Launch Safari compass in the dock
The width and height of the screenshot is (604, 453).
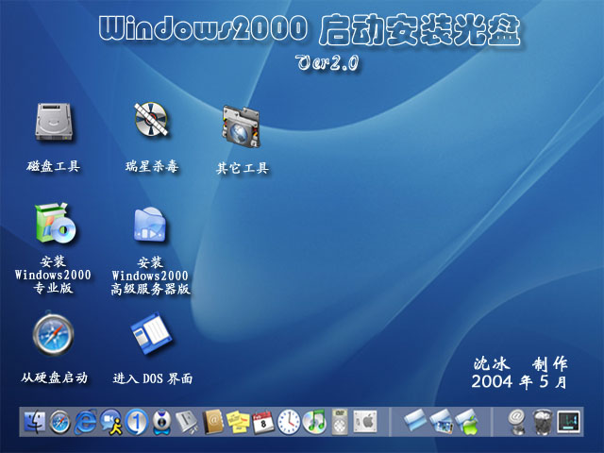[x=59, y=422]
